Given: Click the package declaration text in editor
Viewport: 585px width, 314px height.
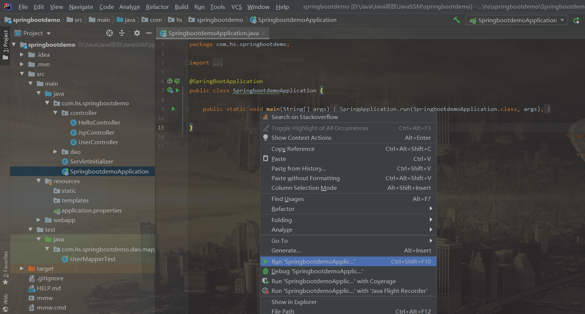Looking at the screenshot, I should click(x=239, y=44).
